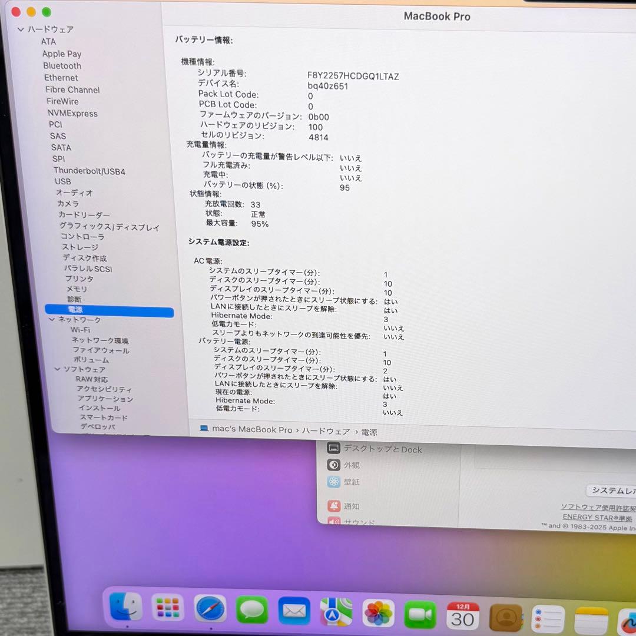Click the システムレポート button
The height and width of the screenshot is (636, 636).
[x=611, y=491]
